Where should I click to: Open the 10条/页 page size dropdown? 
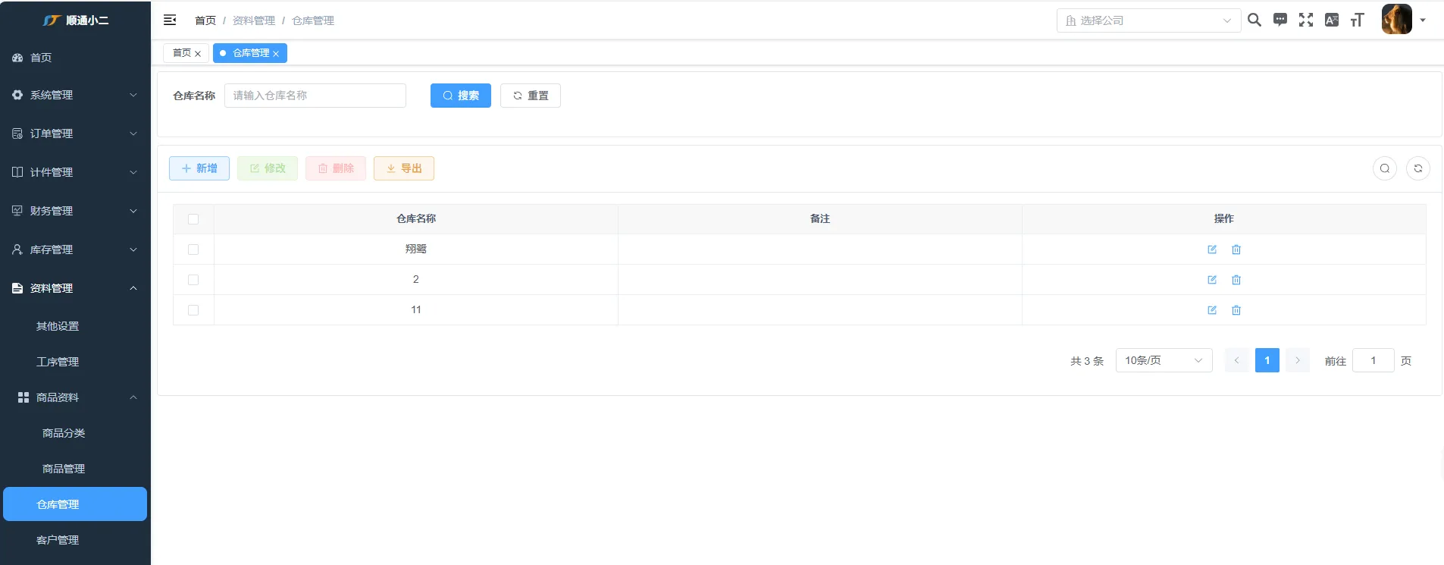[x=1163, y=360]
